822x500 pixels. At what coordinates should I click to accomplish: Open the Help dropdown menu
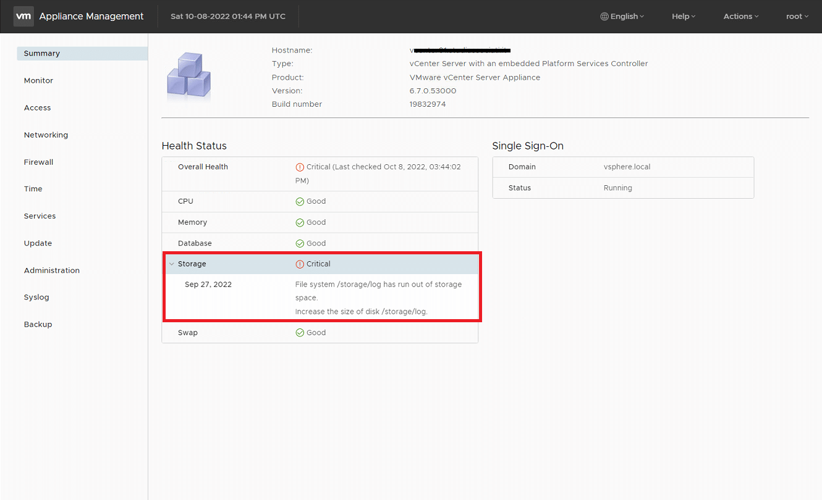click(x=684, y=17)
